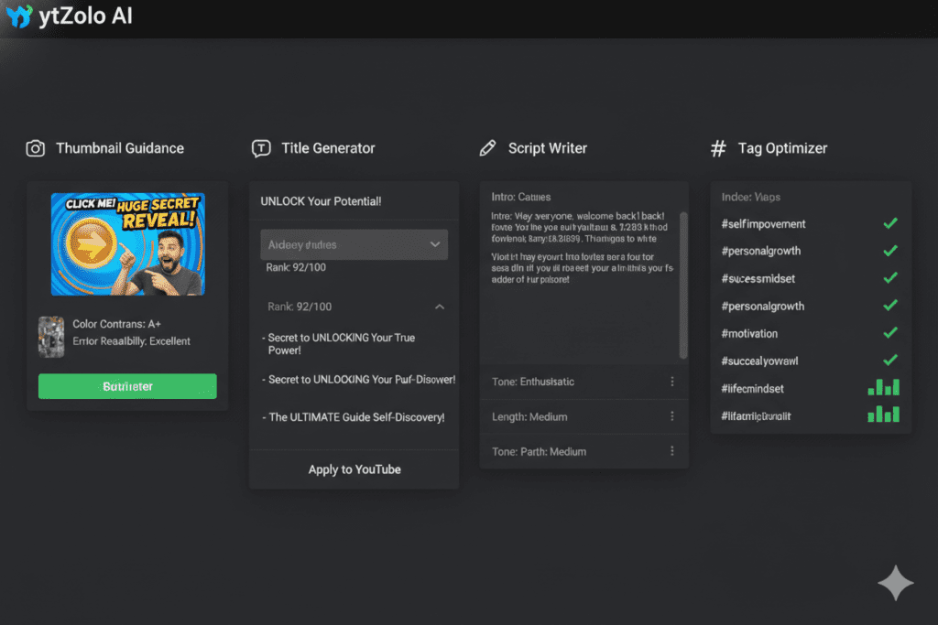This screenshot has height=625, width=938.
Task: Click the ytZolo AI logo icon
Action: [18, 17]
